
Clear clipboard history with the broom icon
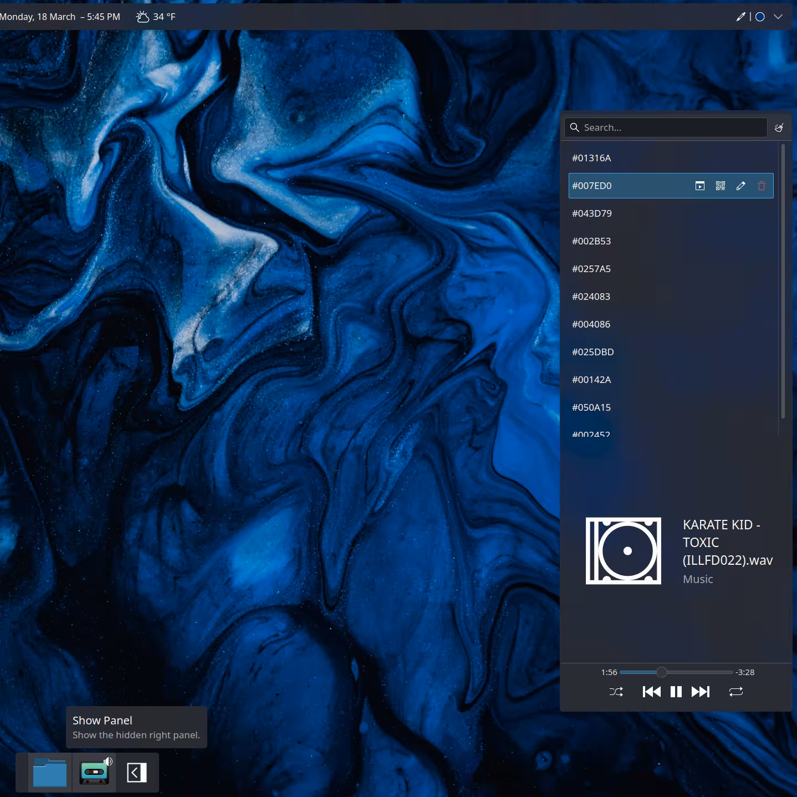(x=779, y=127)
